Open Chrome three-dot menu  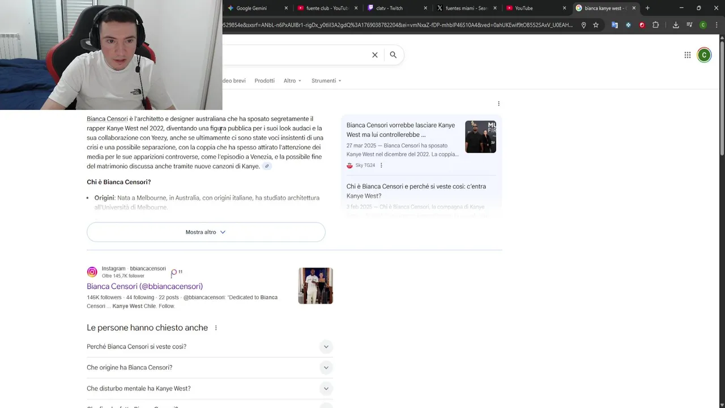click(x=717, y=25)
